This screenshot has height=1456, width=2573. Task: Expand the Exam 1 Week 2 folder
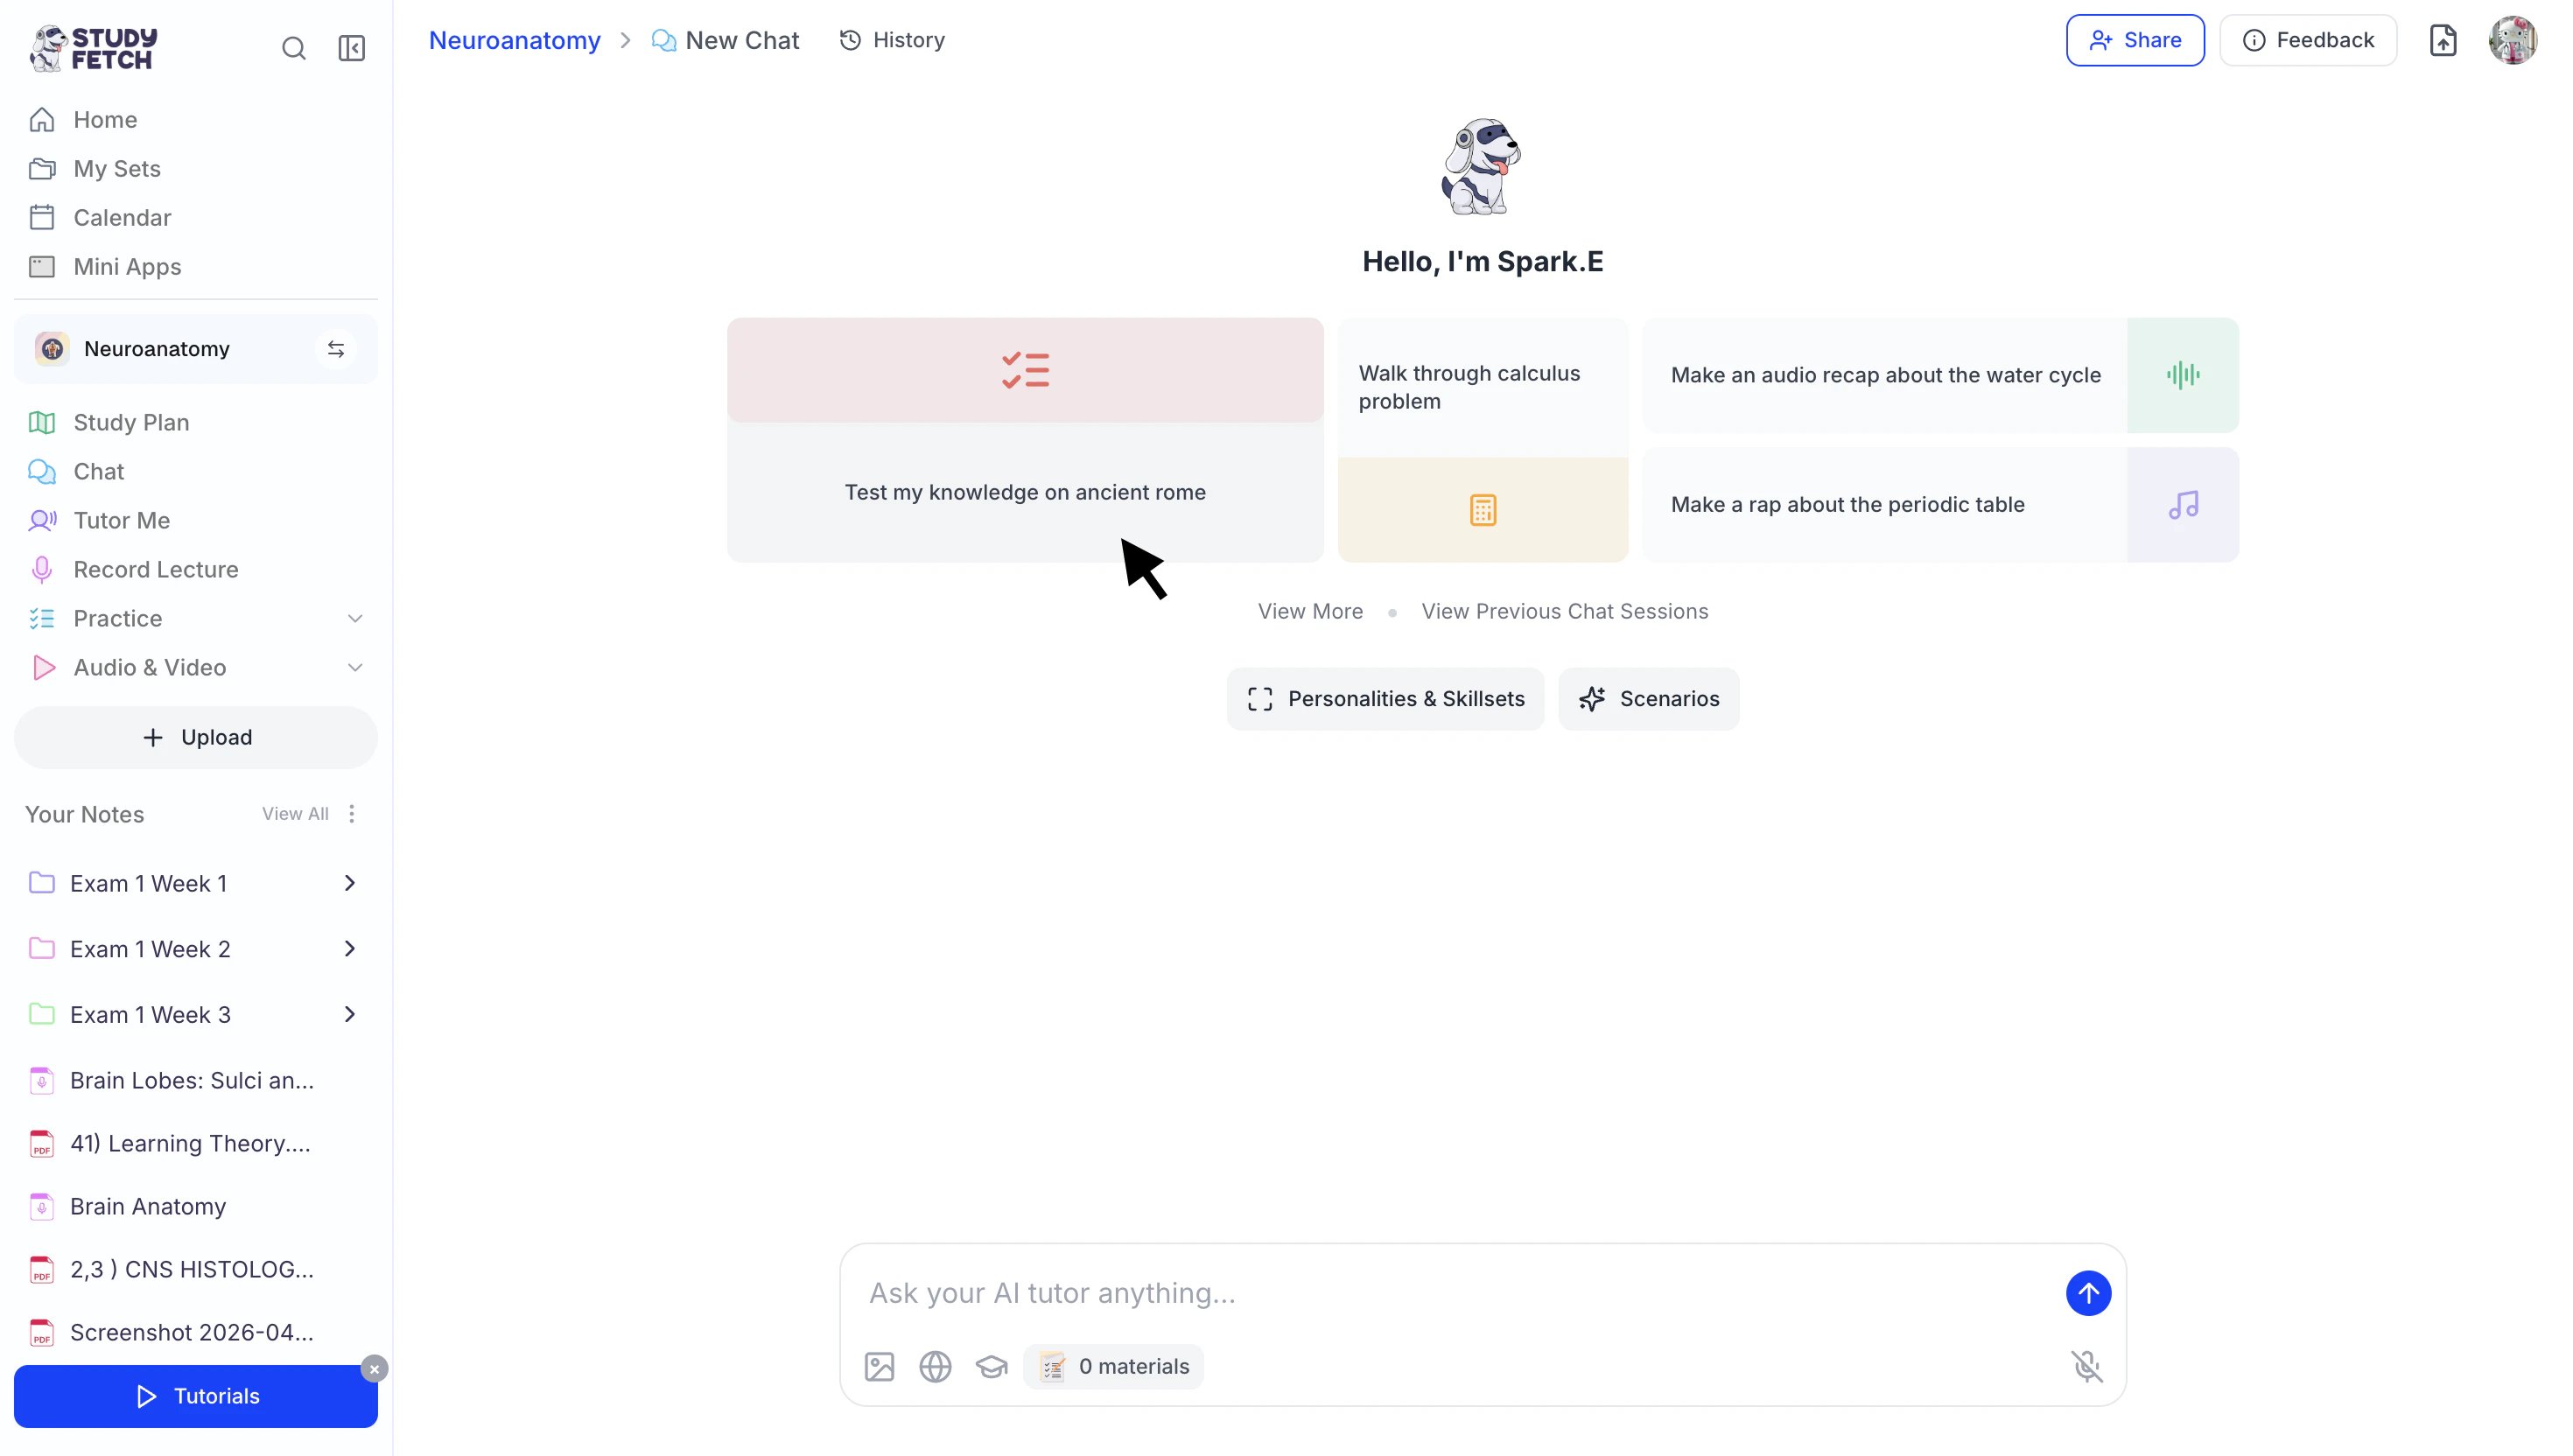pyautogui.click(x=349, y=948)
